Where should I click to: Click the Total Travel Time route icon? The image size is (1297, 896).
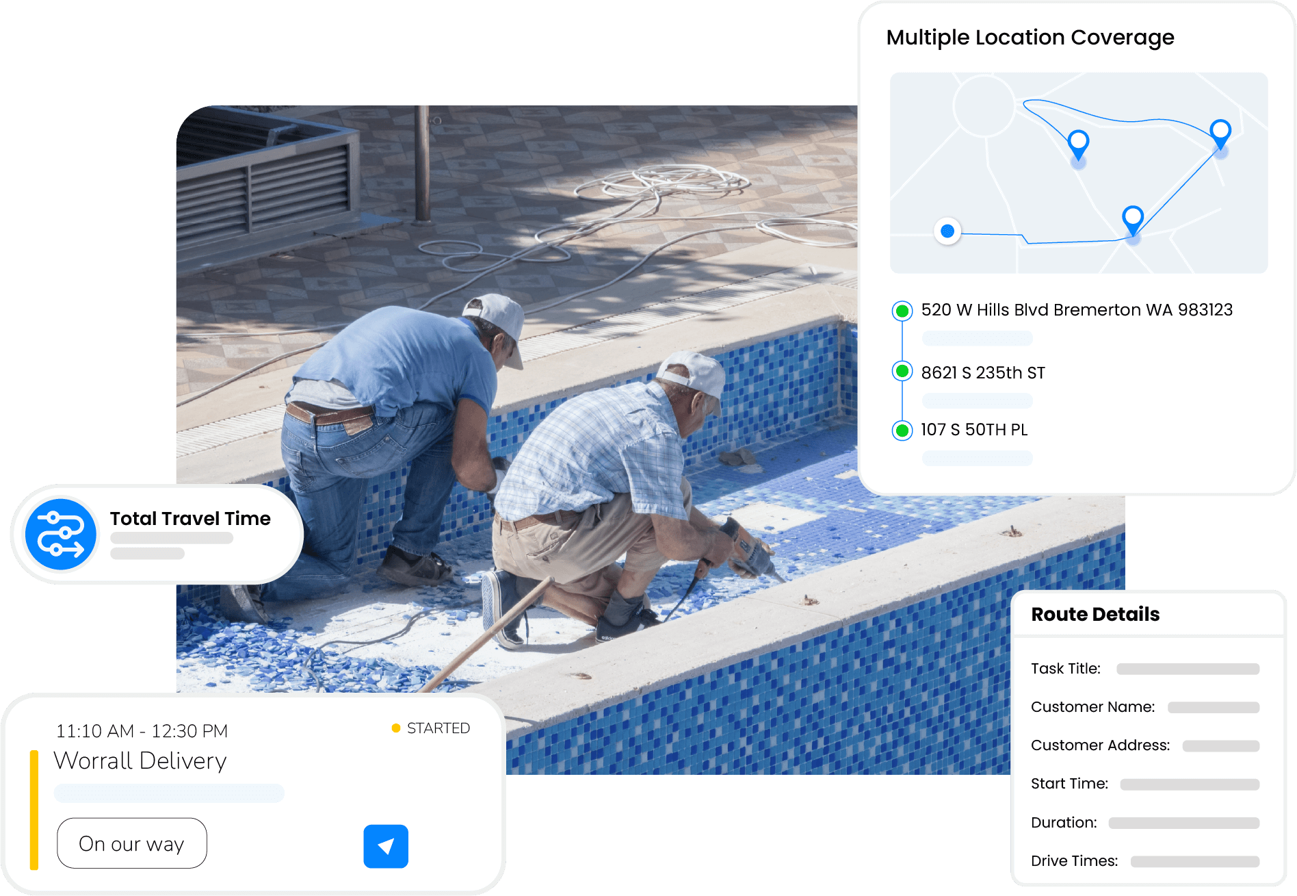[x=60, y=535]
